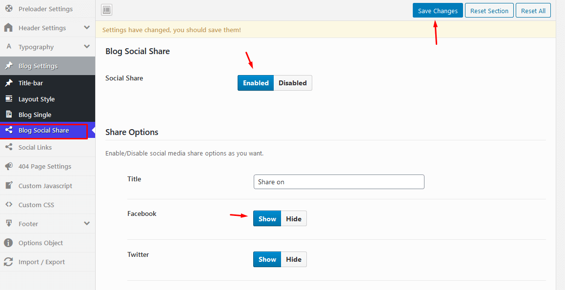Viewport: 565px width, 290px height.
Task: Click the 404 Page Settings megaphone icon
Action: 8,166
